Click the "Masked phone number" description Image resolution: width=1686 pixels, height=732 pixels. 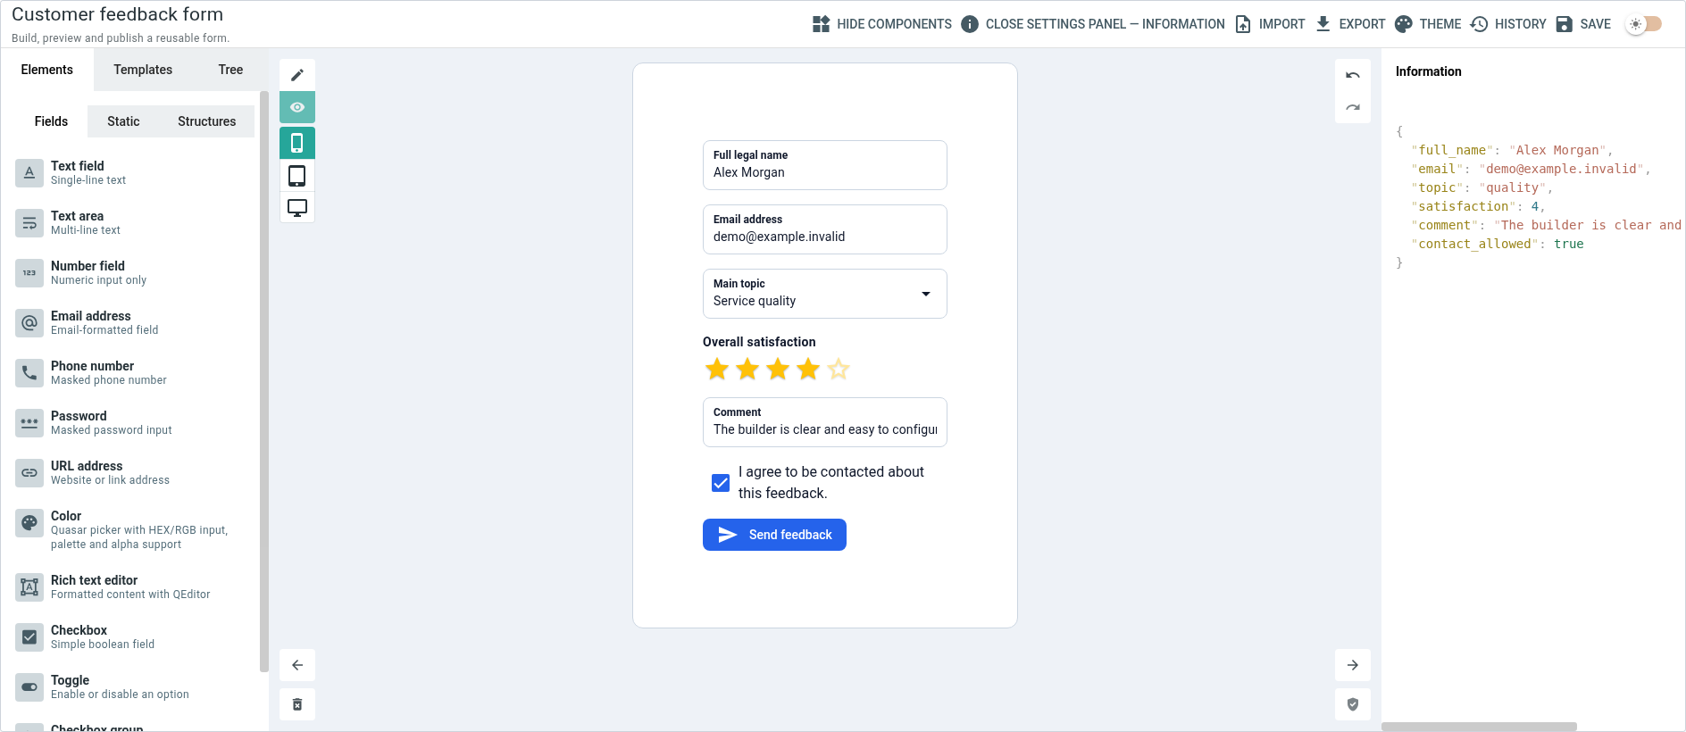(x=109, y=380)
